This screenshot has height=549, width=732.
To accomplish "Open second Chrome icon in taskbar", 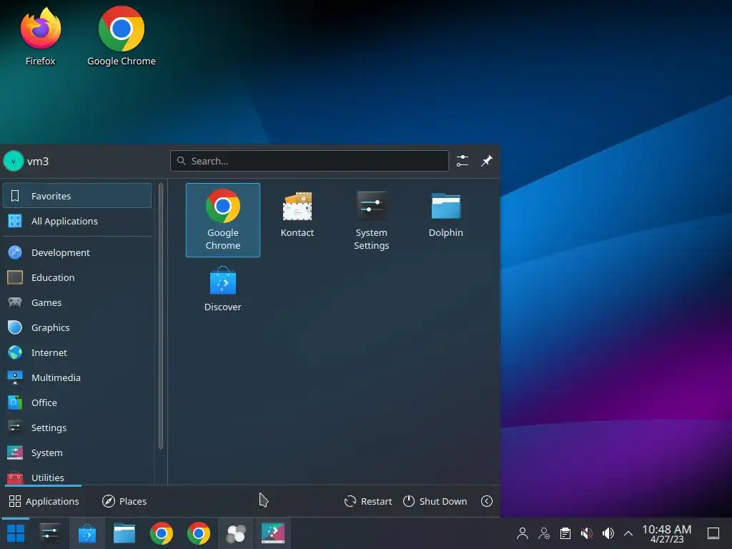I will tap(199, 533).
